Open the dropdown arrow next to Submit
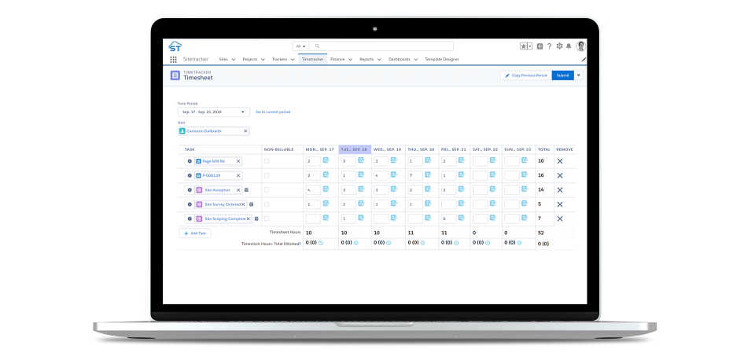Viewport: 755px width, 364px height. pos(579,75)
